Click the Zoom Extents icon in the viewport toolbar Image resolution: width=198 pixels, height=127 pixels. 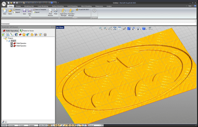[x=115, y=28]
